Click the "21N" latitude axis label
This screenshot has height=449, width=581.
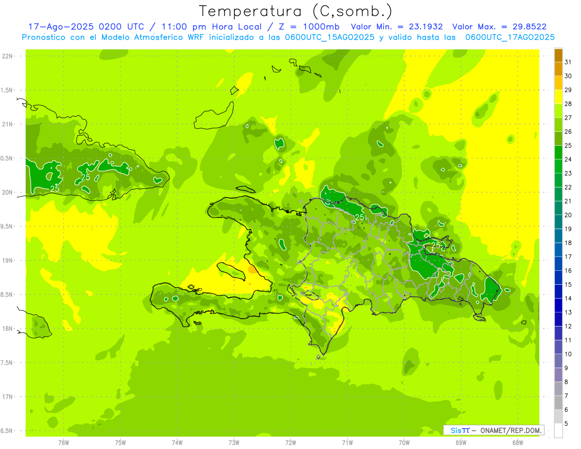pyautogui.click(x=7, y=124)
